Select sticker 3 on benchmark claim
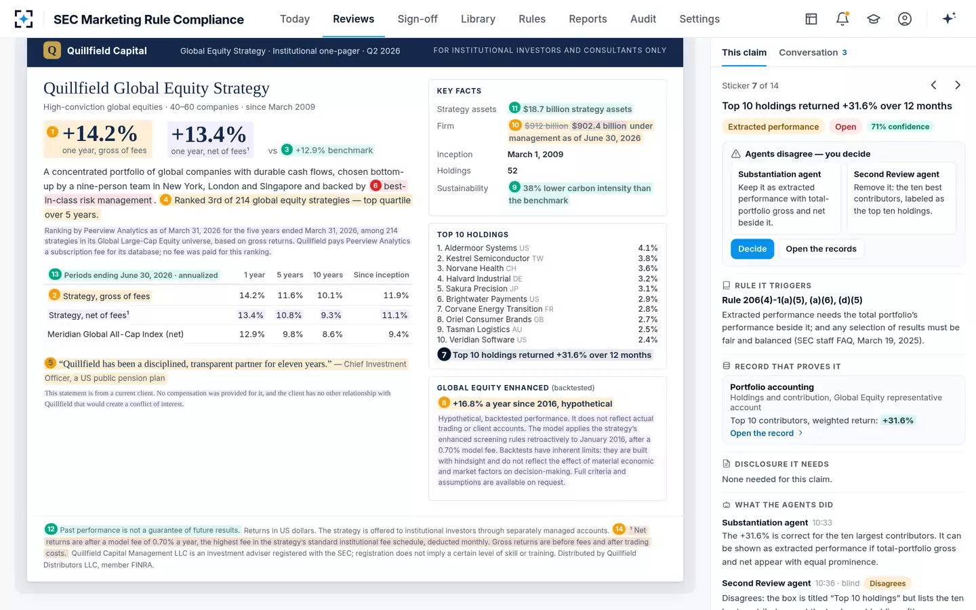 (287, 150)
